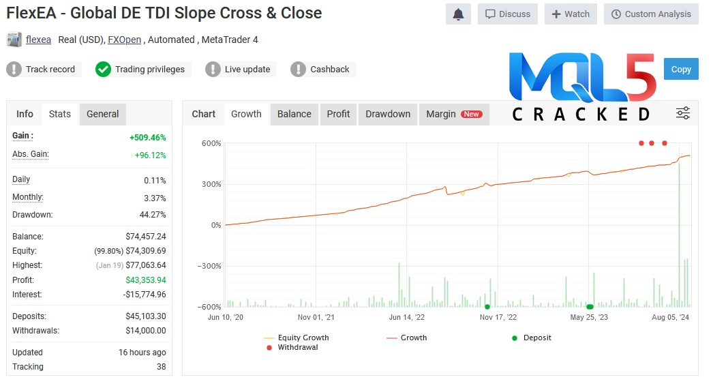Click the Cashback warning icon

click(299, 69)
